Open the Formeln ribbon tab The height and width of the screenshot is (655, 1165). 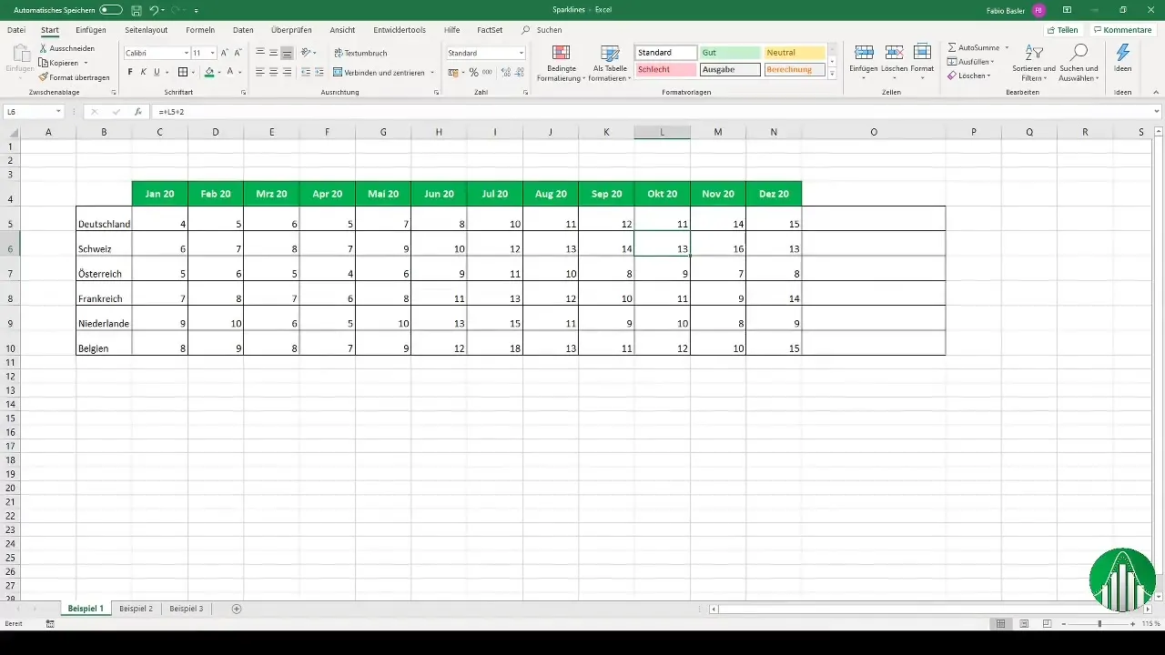(200, 30)
